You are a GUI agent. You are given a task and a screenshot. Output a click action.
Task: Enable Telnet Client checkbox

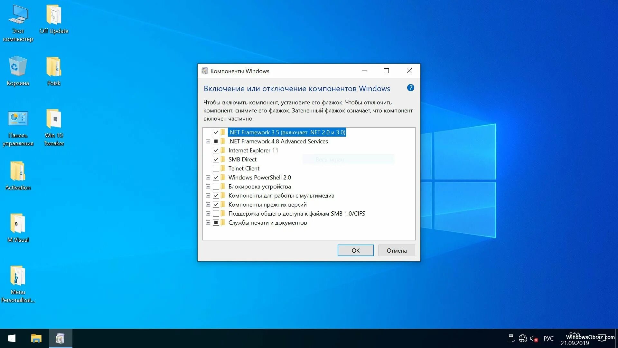216,168
